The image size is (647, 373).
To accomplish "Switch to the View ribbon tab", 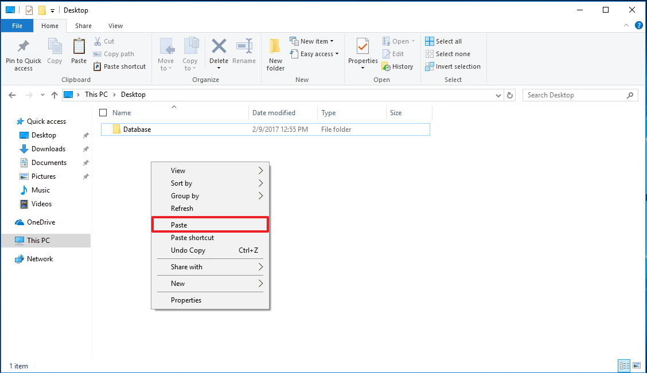I will (x=115, y=26).
